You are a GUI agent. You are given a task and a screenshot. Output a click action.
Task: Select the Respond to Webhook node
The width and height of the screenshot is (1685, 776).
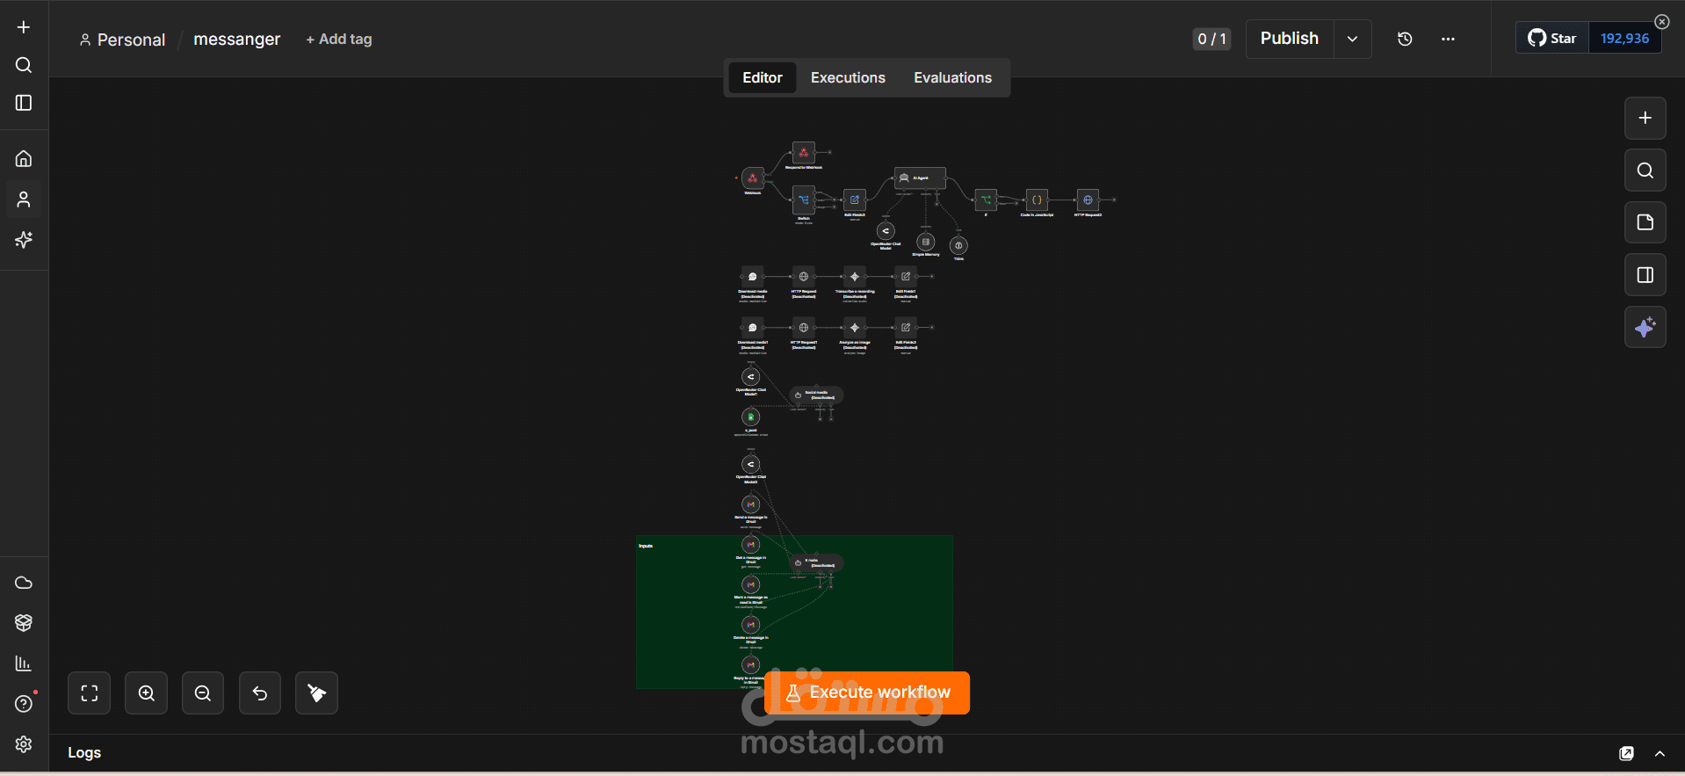pos(804,153)
